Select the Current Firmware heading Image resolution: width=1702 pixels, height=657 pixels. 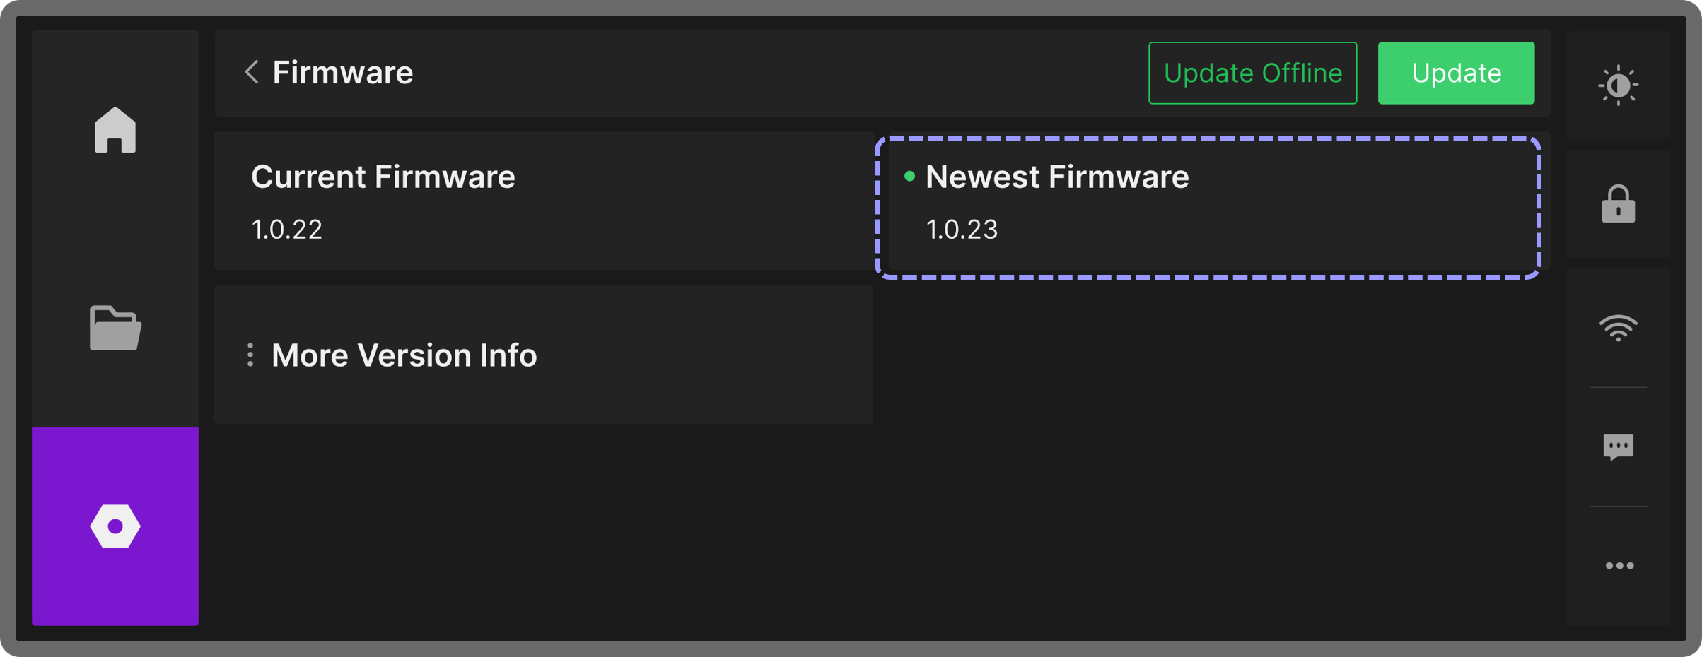(x=383, y=177)
